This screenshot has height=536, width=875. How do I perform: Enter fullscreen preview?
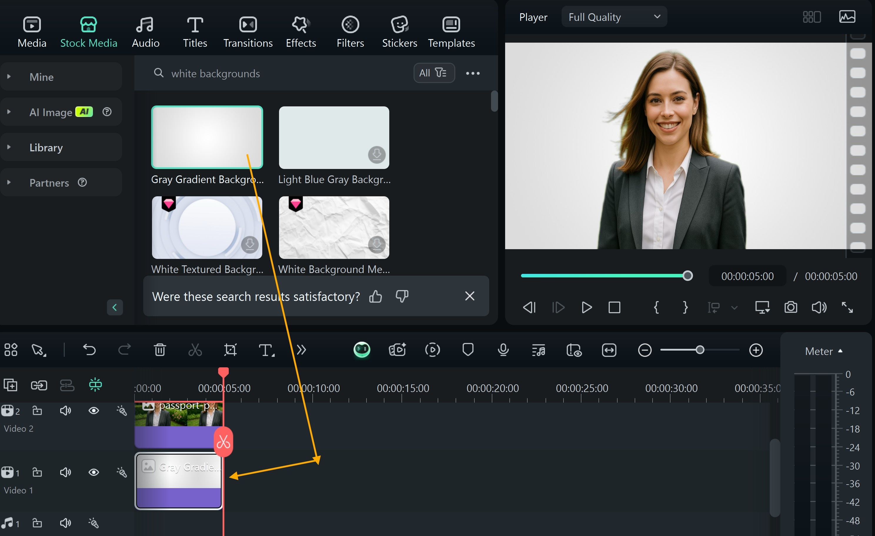point(847,307)
